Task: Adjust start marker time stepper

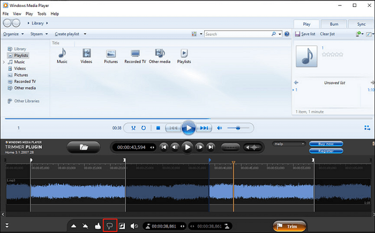Action: click(x=183, y=226)
